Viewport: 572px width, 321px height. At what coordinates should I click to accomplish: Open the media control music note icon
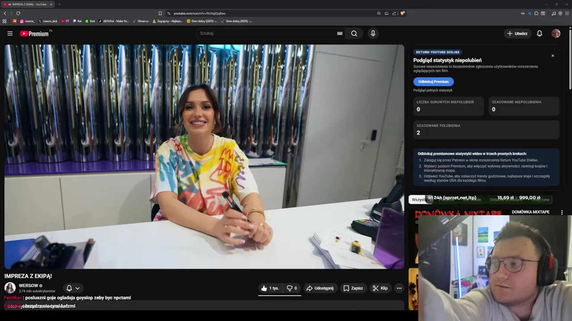tap(554, 13)
